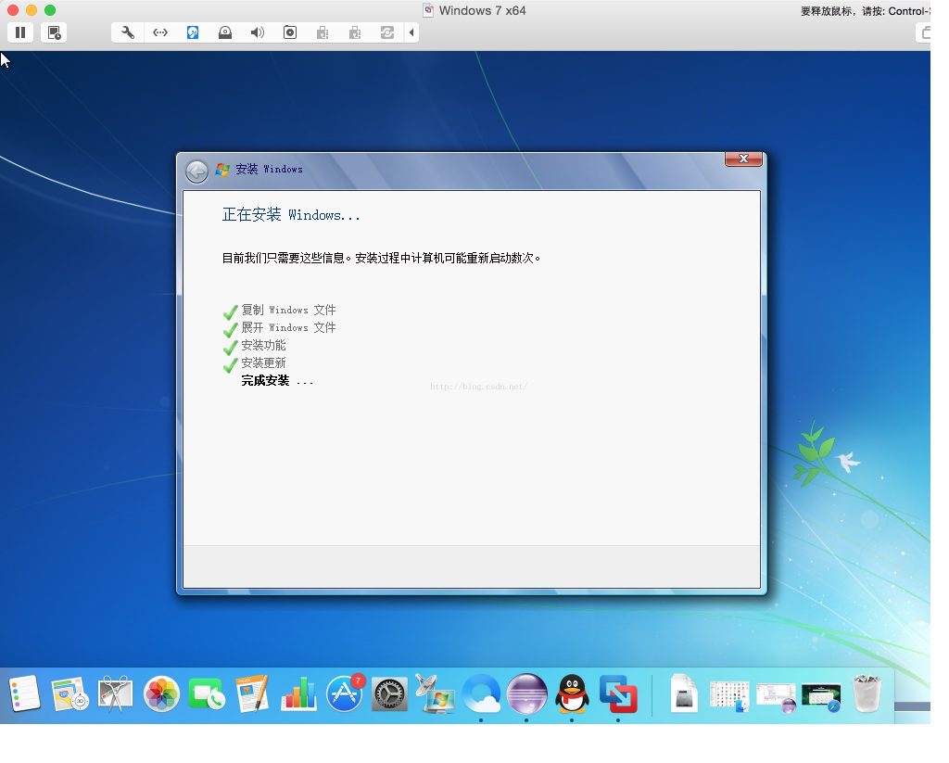The height and width of the screenshot is (763, 949).
Task: Click the CD/DVD drive icon
Action: point(225,32)
